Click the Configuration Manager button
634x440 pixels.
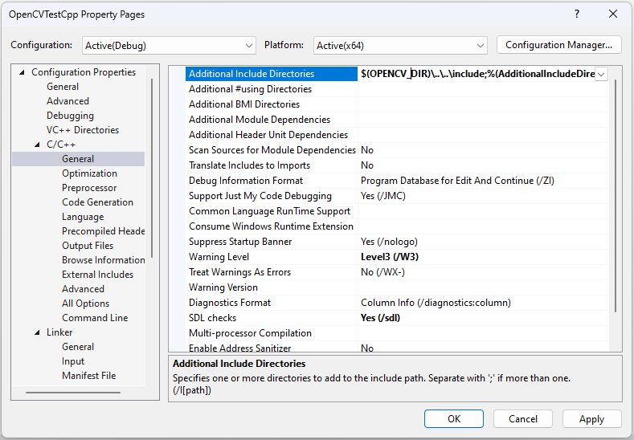(559, 45)
